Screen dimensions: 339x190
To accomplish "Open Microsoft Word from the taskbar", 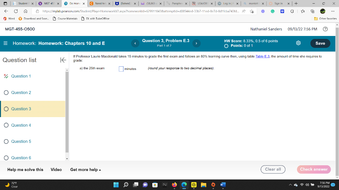I will point(222,185).
